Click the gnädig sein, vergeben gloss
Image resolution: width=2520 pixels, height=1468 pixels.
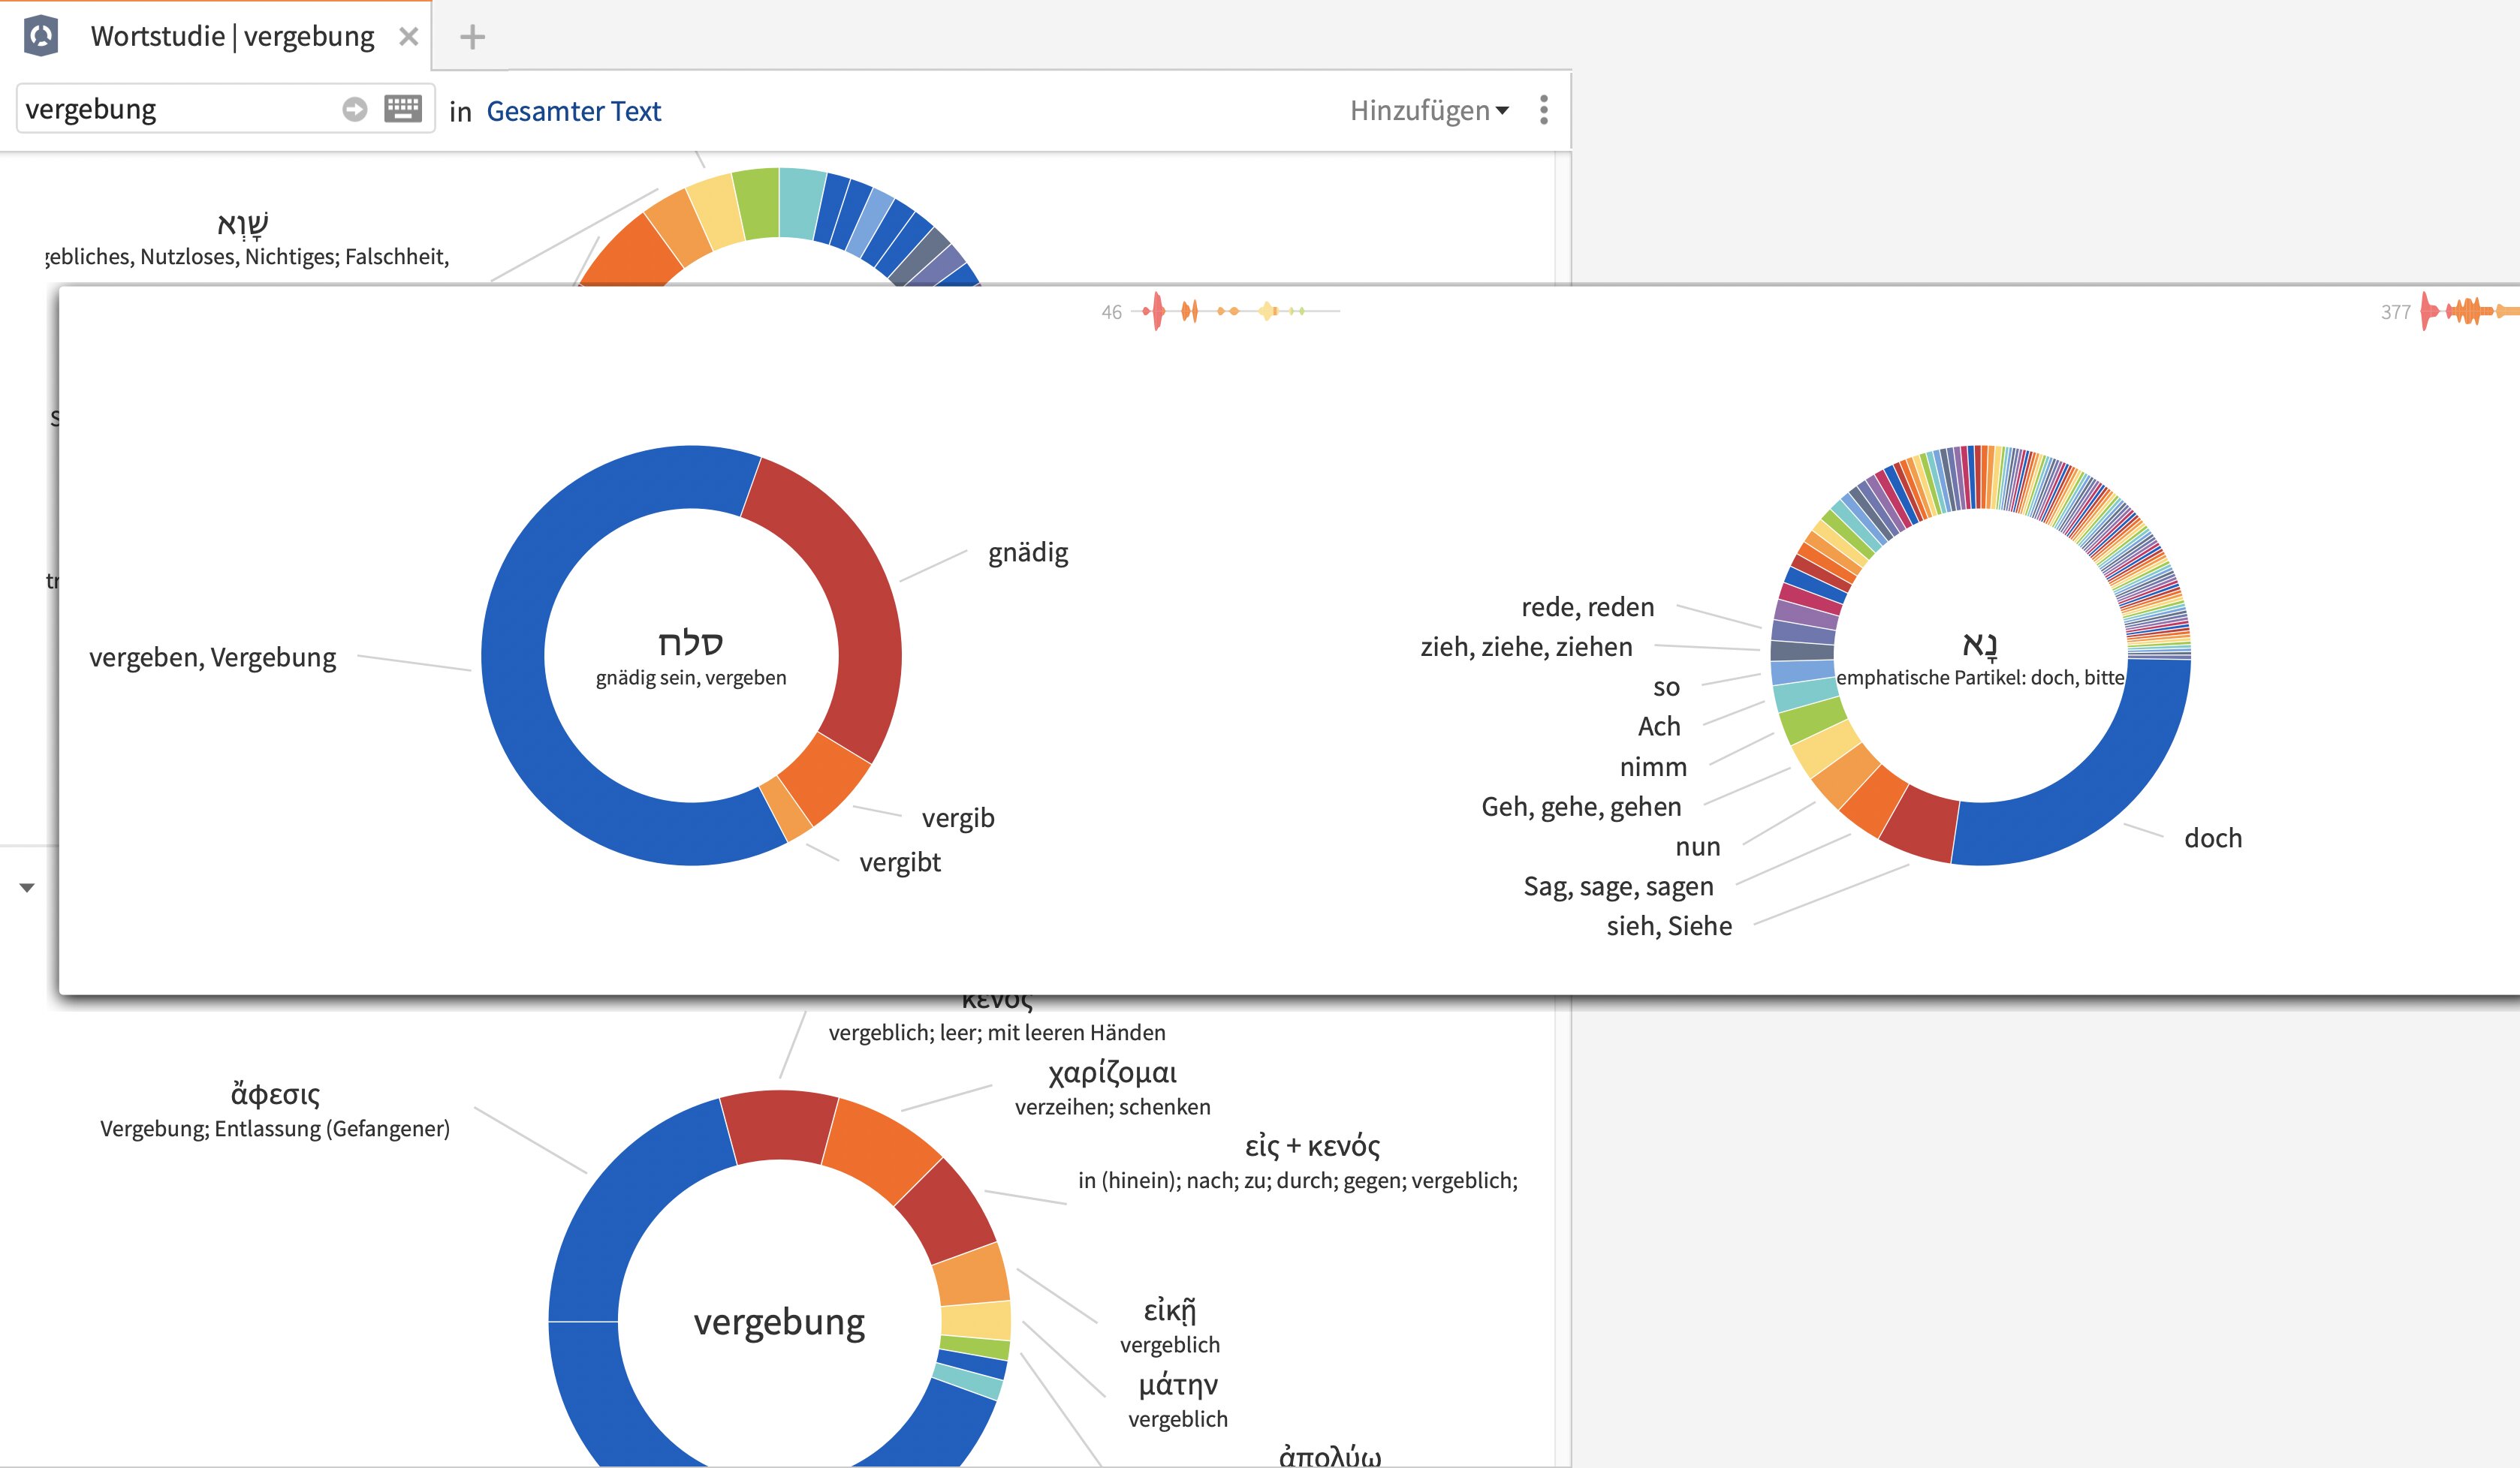pyautogui.click(x=691, y=678)
